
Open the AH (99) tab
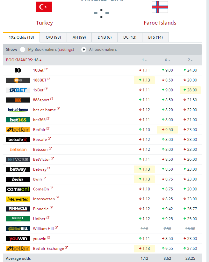pyautogui.click(x=79, y=37)
